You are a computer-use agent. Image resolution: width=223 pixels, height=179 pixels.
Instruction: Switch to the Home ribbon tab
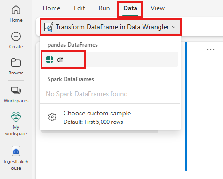pos(51,8)
